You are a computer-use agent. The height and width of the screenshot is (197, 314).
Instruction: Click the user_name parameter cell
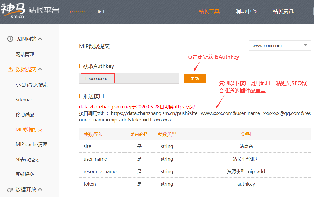coord(95,159)
